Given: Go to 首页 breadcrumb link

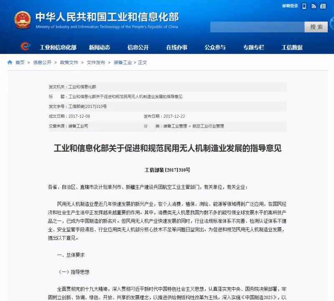Looking at the screenshot, I should click(x=20, y=63).
